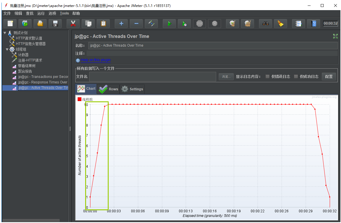Open the 编辑 menu

tap(18, 14)
